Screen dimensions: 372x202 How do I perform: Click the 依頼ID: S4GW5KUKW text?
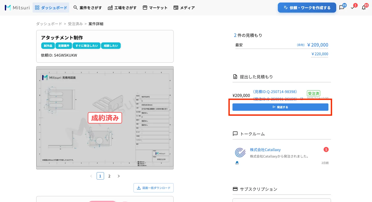point(59,55)
